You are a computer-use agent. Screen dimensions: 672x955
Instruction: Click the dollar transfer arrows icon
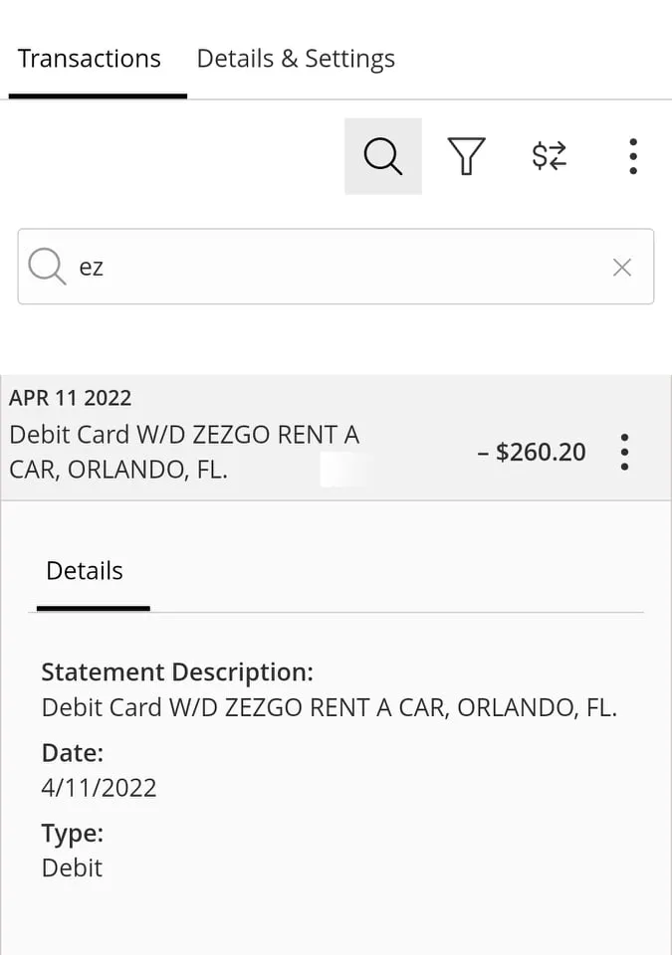point(549,156)
